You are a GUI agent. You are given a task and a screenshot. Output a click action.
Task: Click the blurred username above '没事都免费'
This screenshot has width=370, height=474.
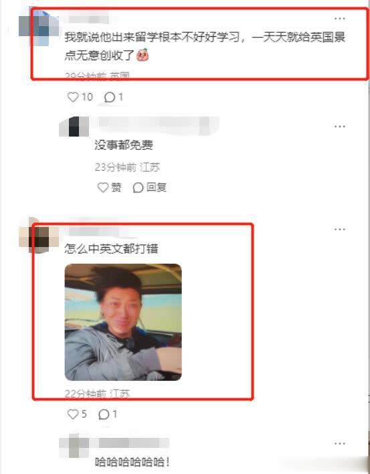click(157, 125)
